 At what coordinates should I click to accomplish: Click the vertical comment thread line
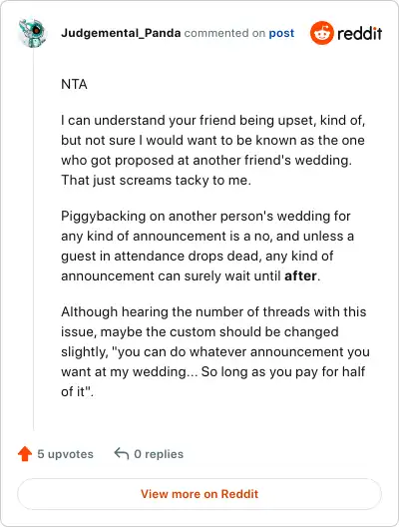pos(33,241)
